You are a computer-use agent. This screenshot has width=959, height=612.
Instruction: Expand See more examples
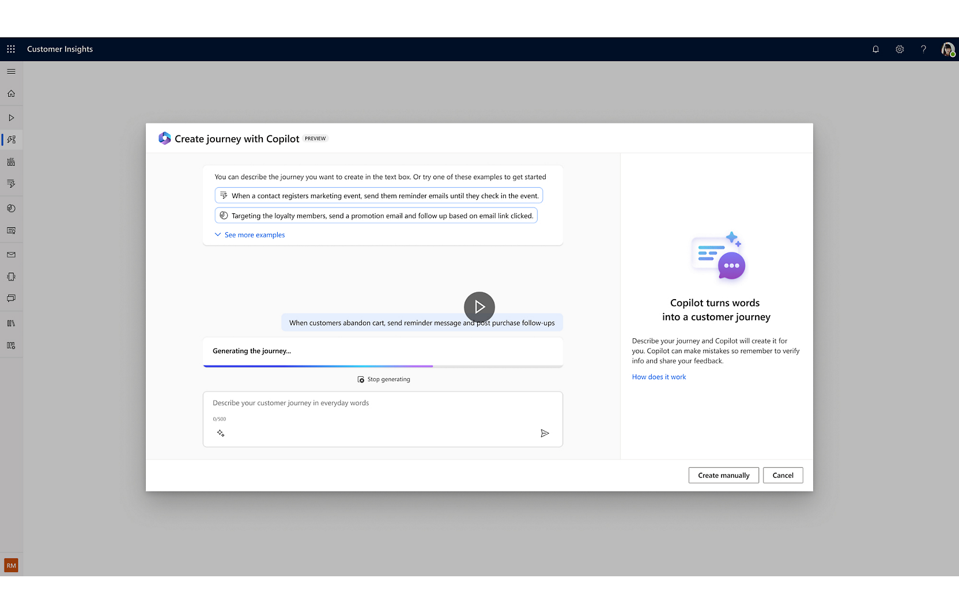[250, 235]
